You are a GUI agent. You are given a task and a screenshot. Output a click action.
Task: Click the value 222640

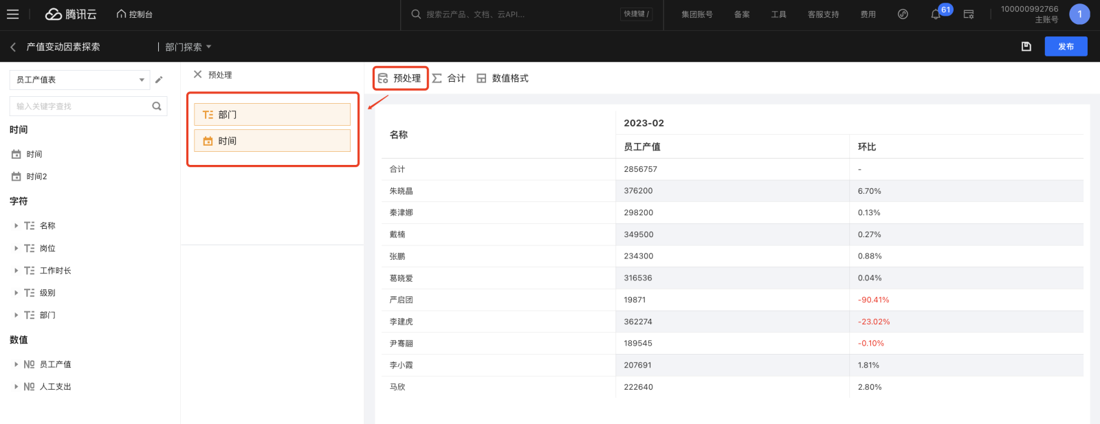click(639, 387)
